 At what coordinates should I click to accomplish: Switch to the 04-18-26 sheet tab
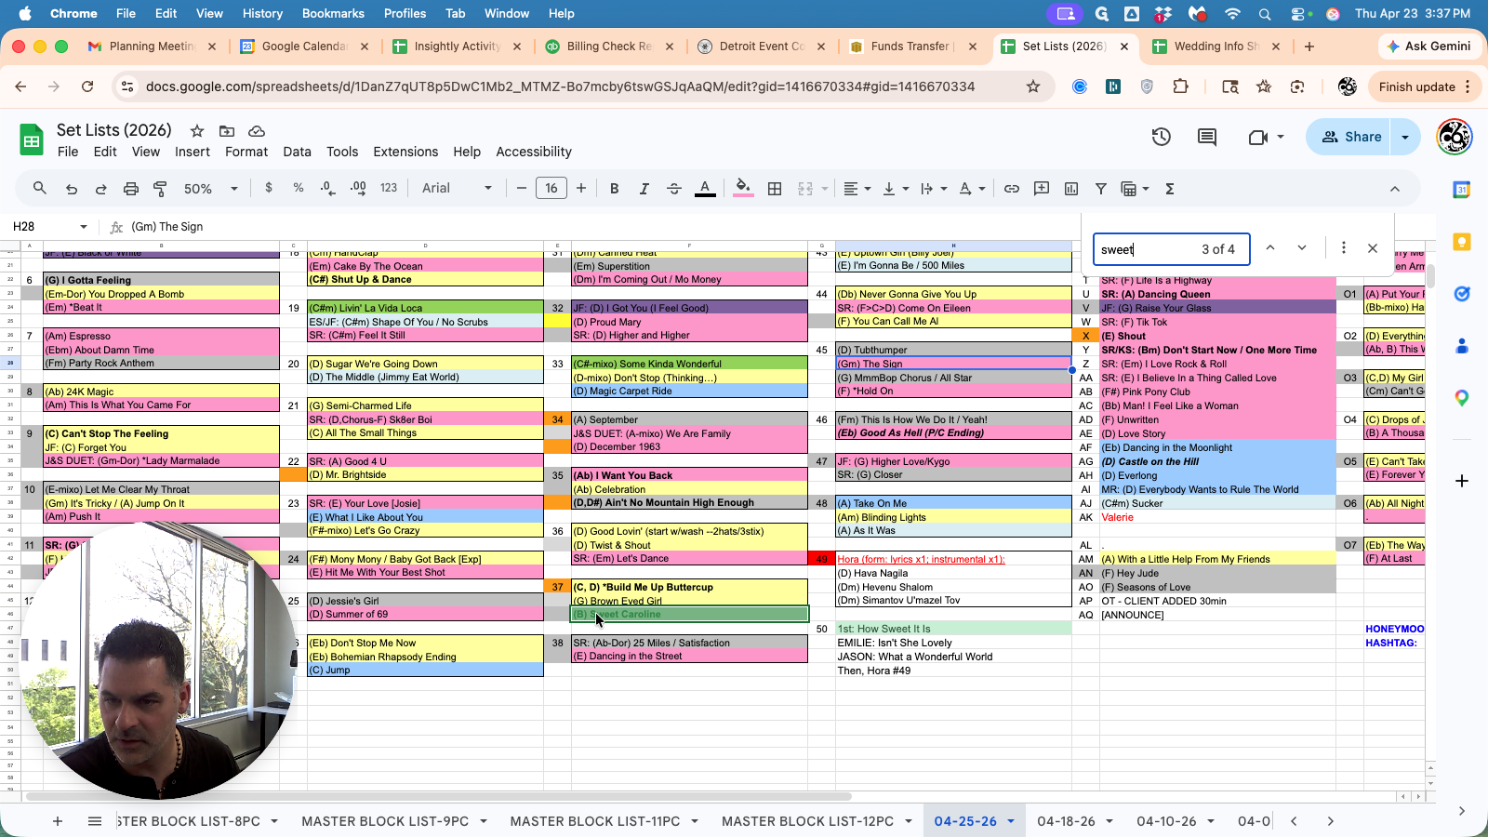(x=1066, y=821)
